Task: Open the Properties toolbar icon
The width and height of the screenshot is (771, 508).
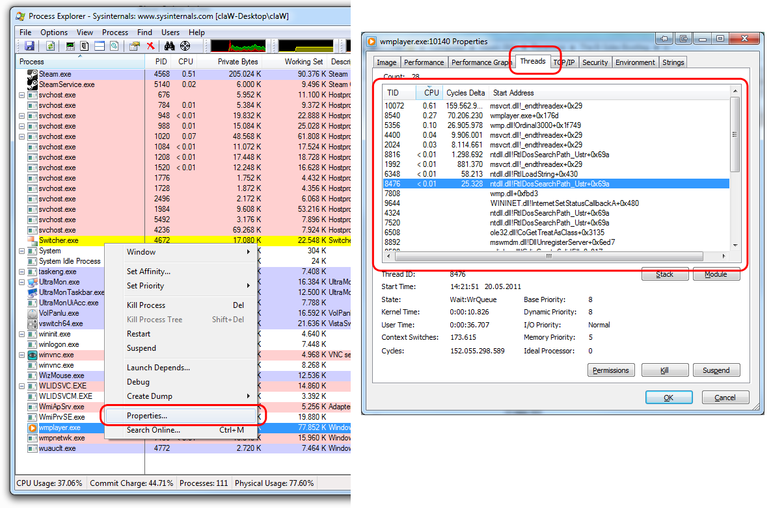Action: (x=135, y=45)
